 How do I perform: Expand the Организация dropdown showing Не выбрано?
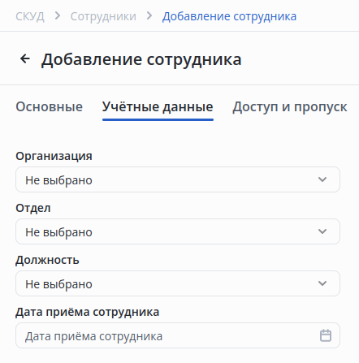[178, 179]
